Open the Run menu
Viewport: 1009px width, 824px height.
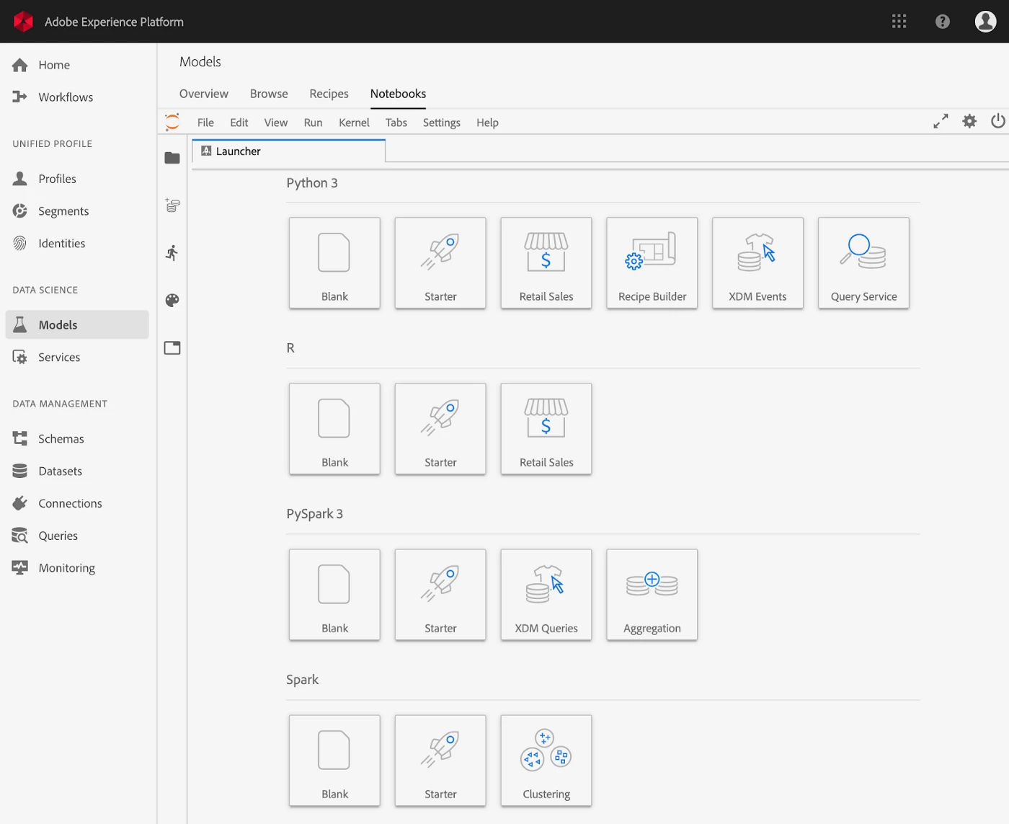pyautogui.click(x=313, y=123)
